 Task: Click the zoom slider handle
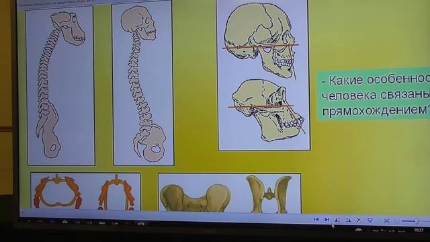point(417,221)
